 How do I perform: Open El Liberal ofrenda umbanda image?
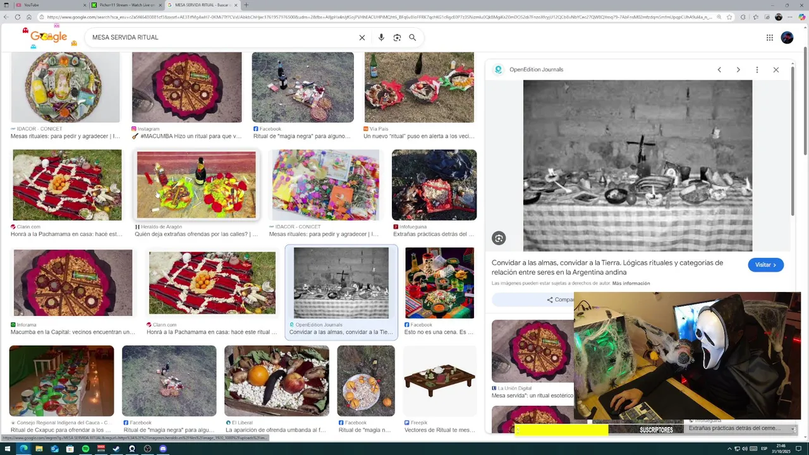click(277, 381)
